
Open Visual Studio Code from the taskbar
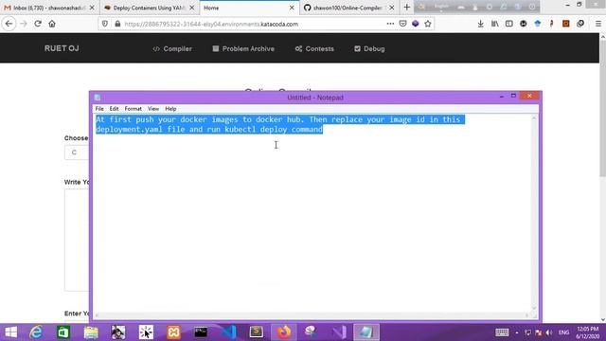[229, 332]
